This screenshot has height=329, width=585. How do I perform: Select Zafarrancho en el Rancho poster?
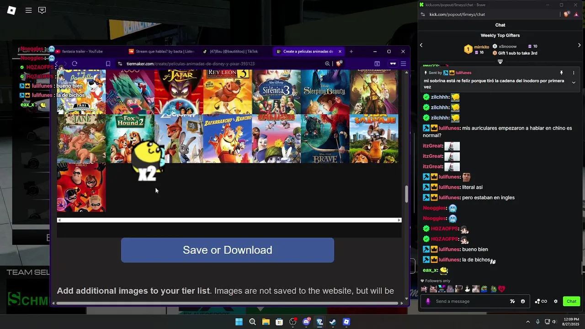click(228, 139)
